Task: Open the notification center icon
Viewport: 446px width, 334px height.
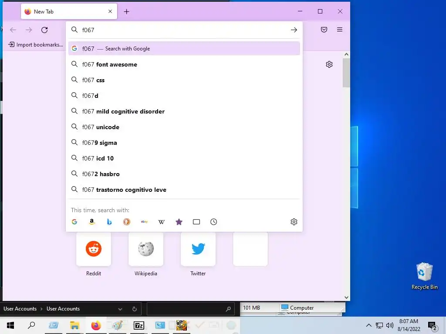Action: tap(432, 325)
